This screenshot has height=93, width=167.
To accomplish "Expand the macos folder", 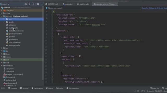I will point(1,57).
